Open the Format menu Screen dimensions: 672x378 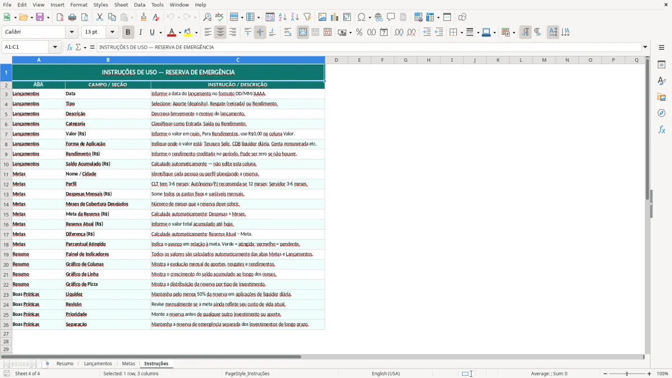(x=79, y=4)
